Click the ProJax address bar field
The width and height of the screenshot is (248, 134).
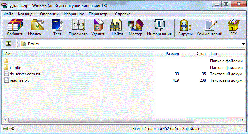pyautogui.click(x=133, y=44)
